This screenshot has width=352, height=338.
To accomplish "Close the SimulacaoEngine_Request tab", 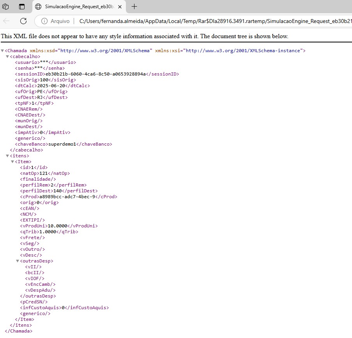I will [120, 7].
